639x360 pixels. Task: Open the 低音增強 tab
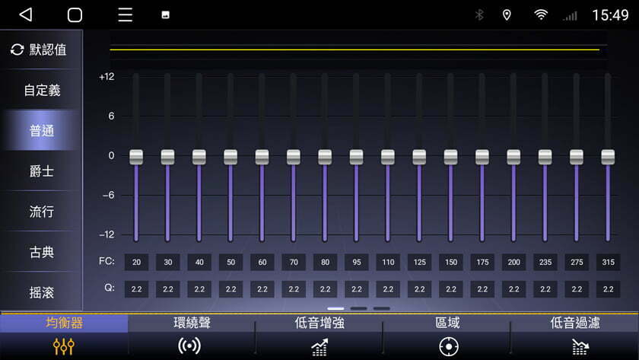click(x=319, y=323)
